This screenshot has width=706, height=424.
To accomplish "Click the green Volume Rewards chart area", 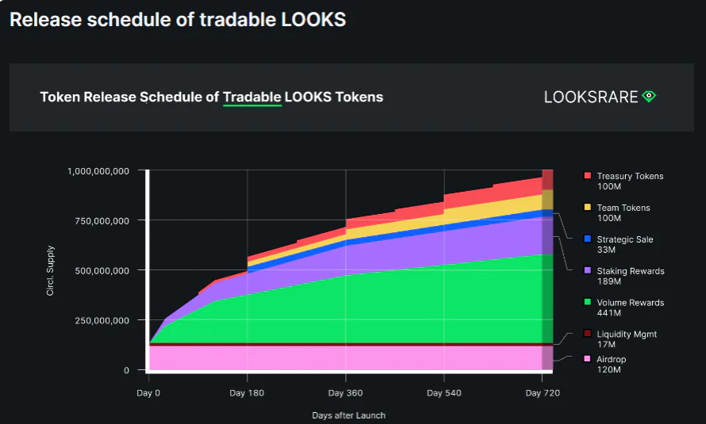I will 357,309.
